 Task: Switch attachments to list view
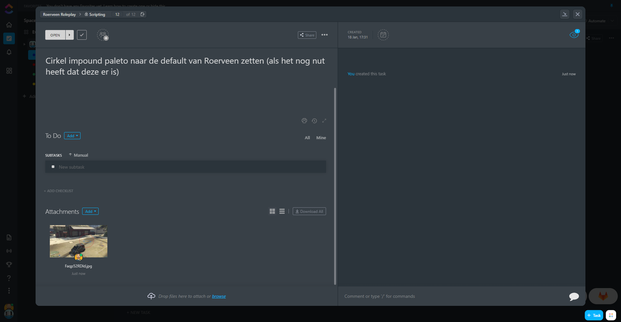click(282, 211)
